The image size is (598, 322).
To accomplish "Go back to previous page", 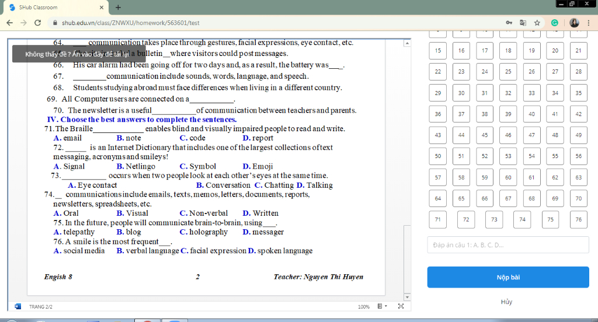I will coord(9,23).
